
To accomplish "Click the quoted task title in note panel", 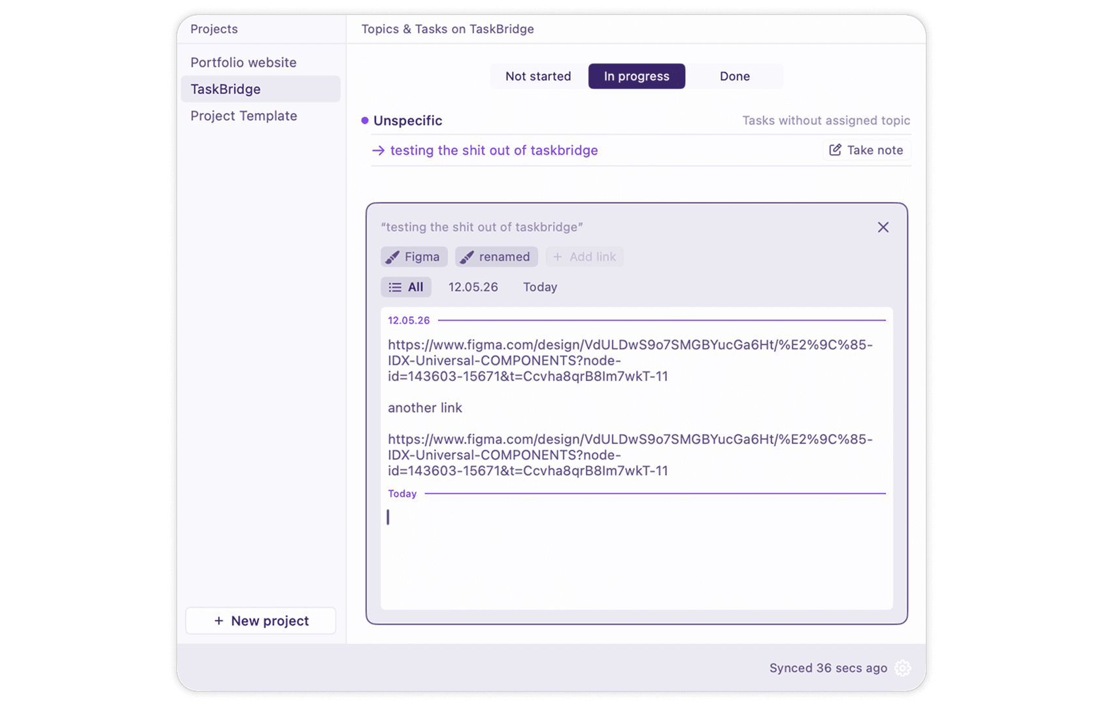I will tap(482, 227).
